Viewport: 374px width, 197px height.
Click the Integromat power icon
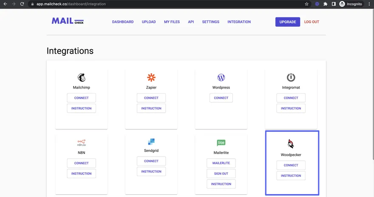click(291, 77)
